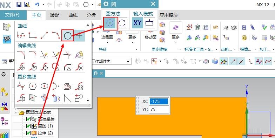Open the 文件(F) menu
The height and width of the screenshot is (138, 275).
tap(12, 15)
